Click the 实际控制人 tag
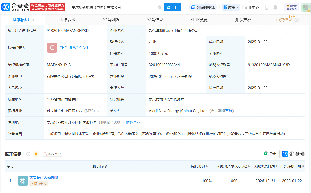Viewport: 311px width, 193px height. click(x=39, y=184)
